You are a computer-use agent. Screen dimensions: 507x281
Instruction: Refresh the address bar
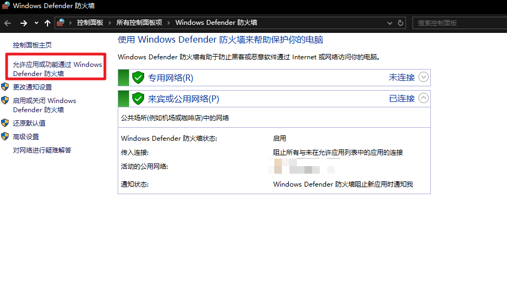coord(400,23)
